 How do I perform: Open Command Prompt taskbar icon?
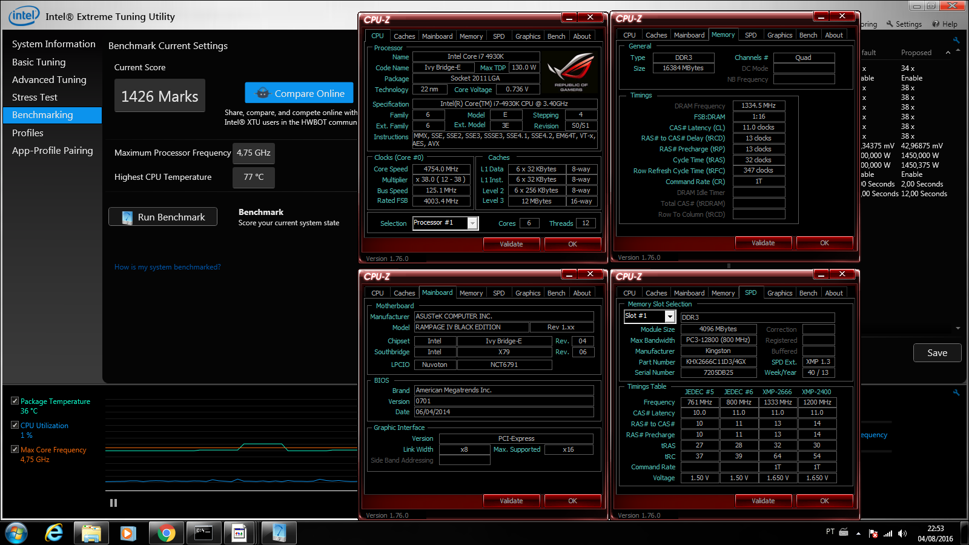(x=203, y=533)
